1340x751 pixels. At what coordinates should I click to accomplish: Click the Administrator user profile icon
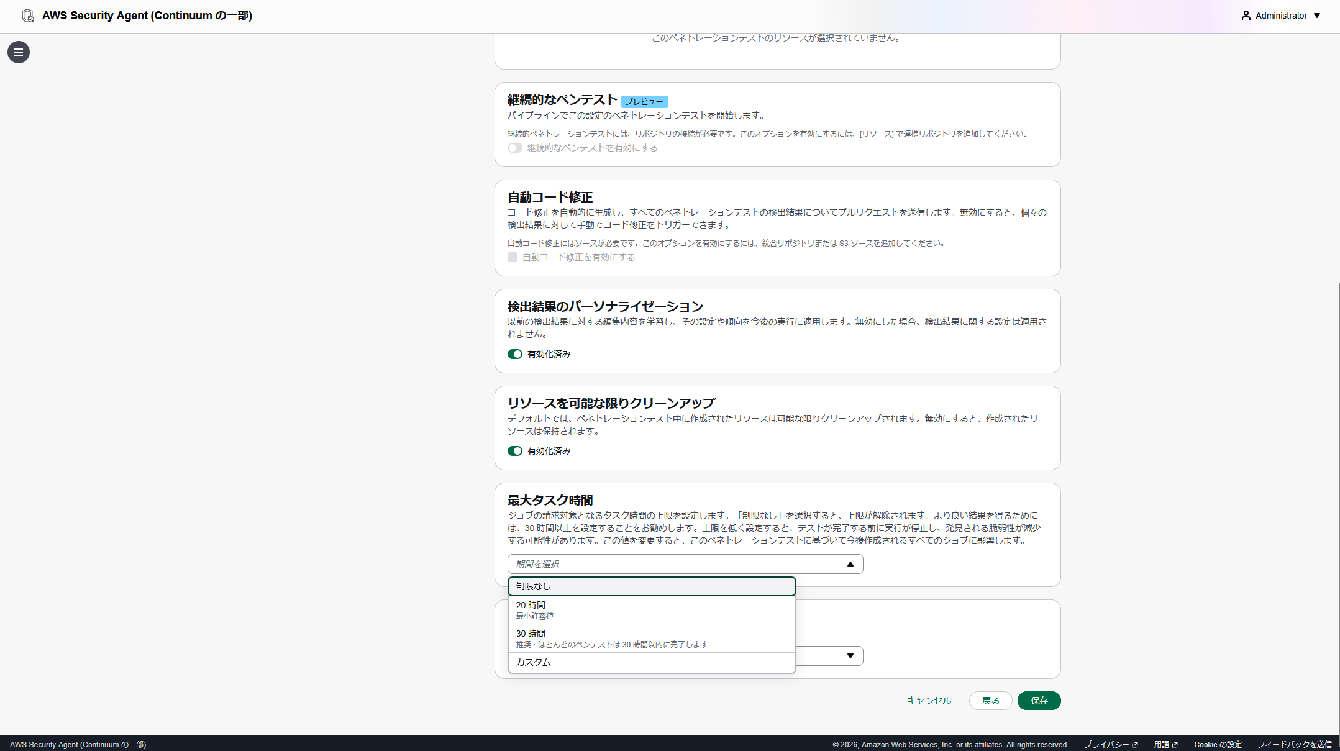[x=1246, y=16]
